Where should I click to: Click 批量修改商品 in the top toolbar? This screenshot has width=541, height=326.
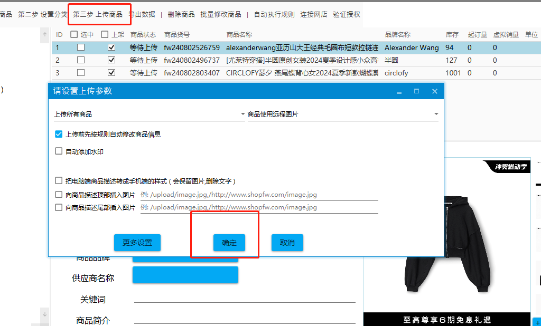pos(221,14)
